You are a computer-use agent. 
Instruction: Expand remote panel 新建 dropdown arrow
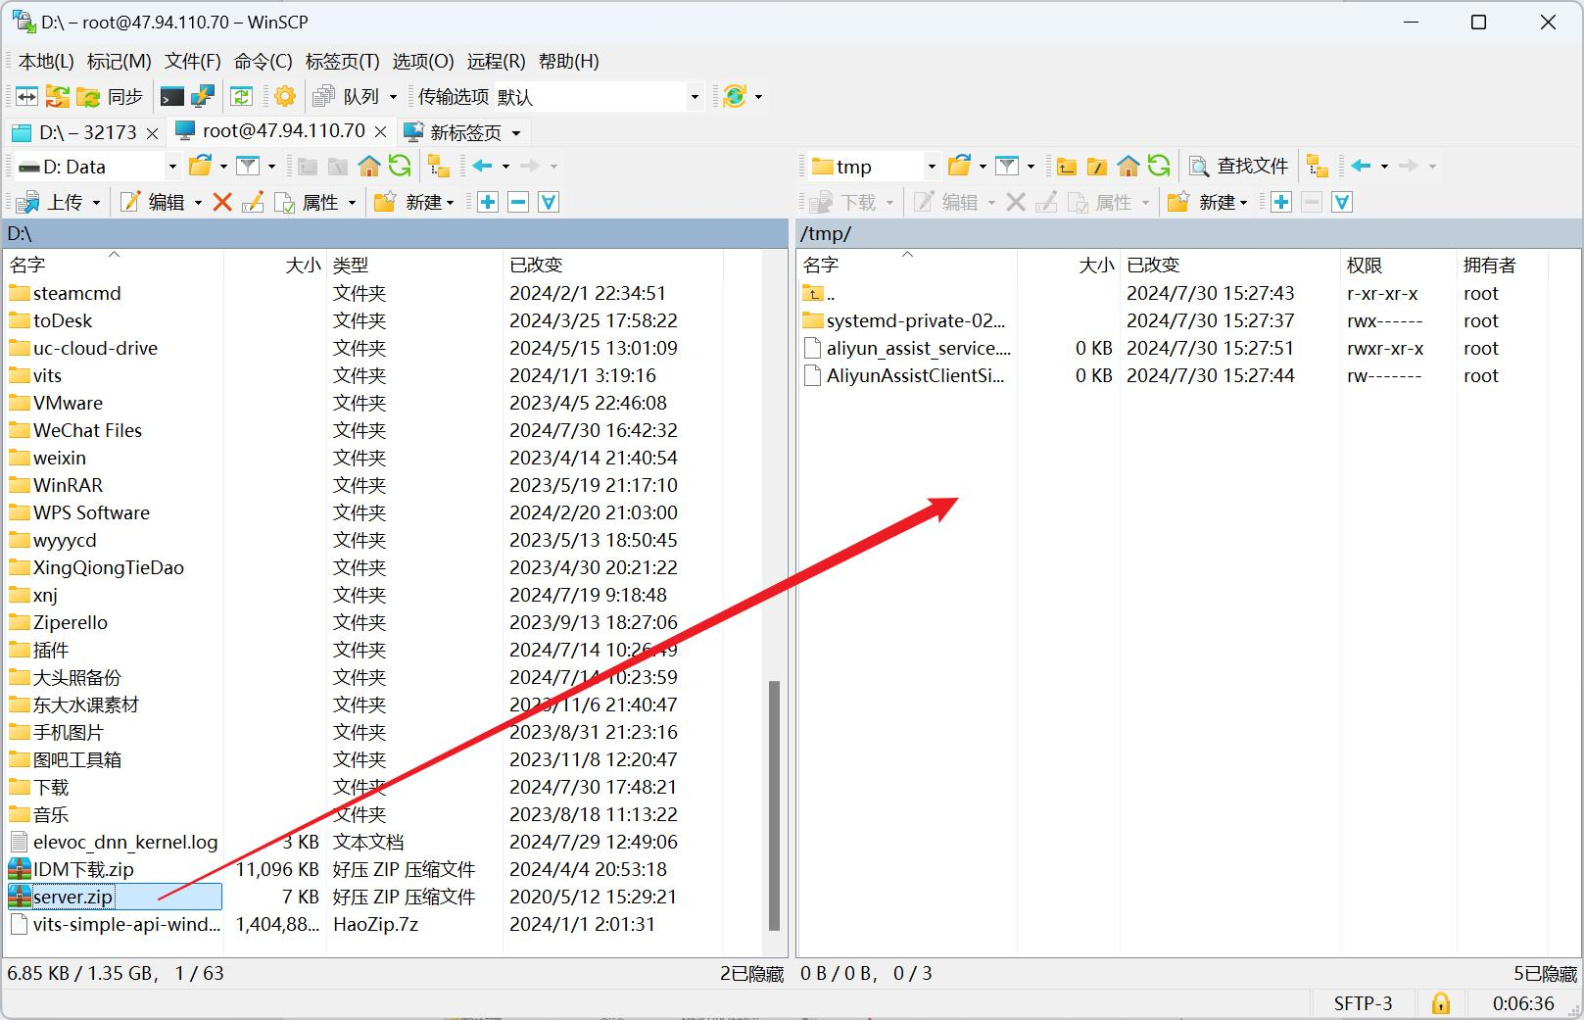click(x=1243, y=203)
